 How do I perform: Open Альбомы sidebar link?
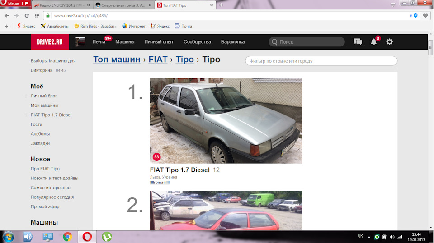[x=40, y=134]
